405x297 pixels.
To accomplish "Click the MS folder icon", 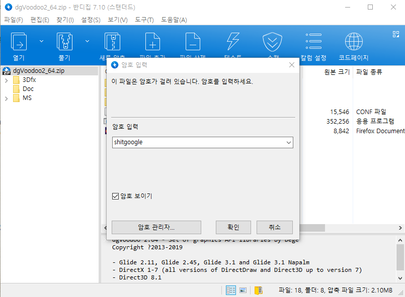I will (16, 98).
